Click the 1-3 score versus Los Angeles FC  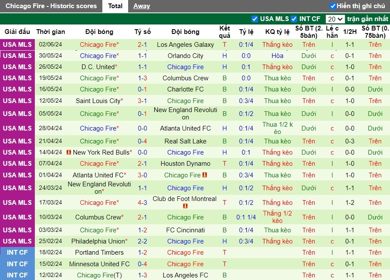(142, 275)
